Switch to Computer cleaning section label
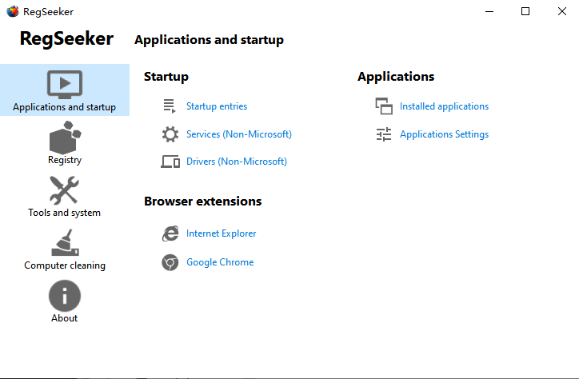Image resolution: width=579 pixels, height=379 pixels. 64,265
